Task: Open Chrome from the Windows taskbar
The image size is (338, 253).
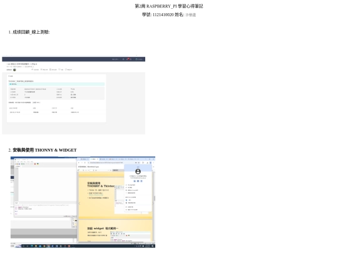Action: pyautogui.click(x=44, y=246)
